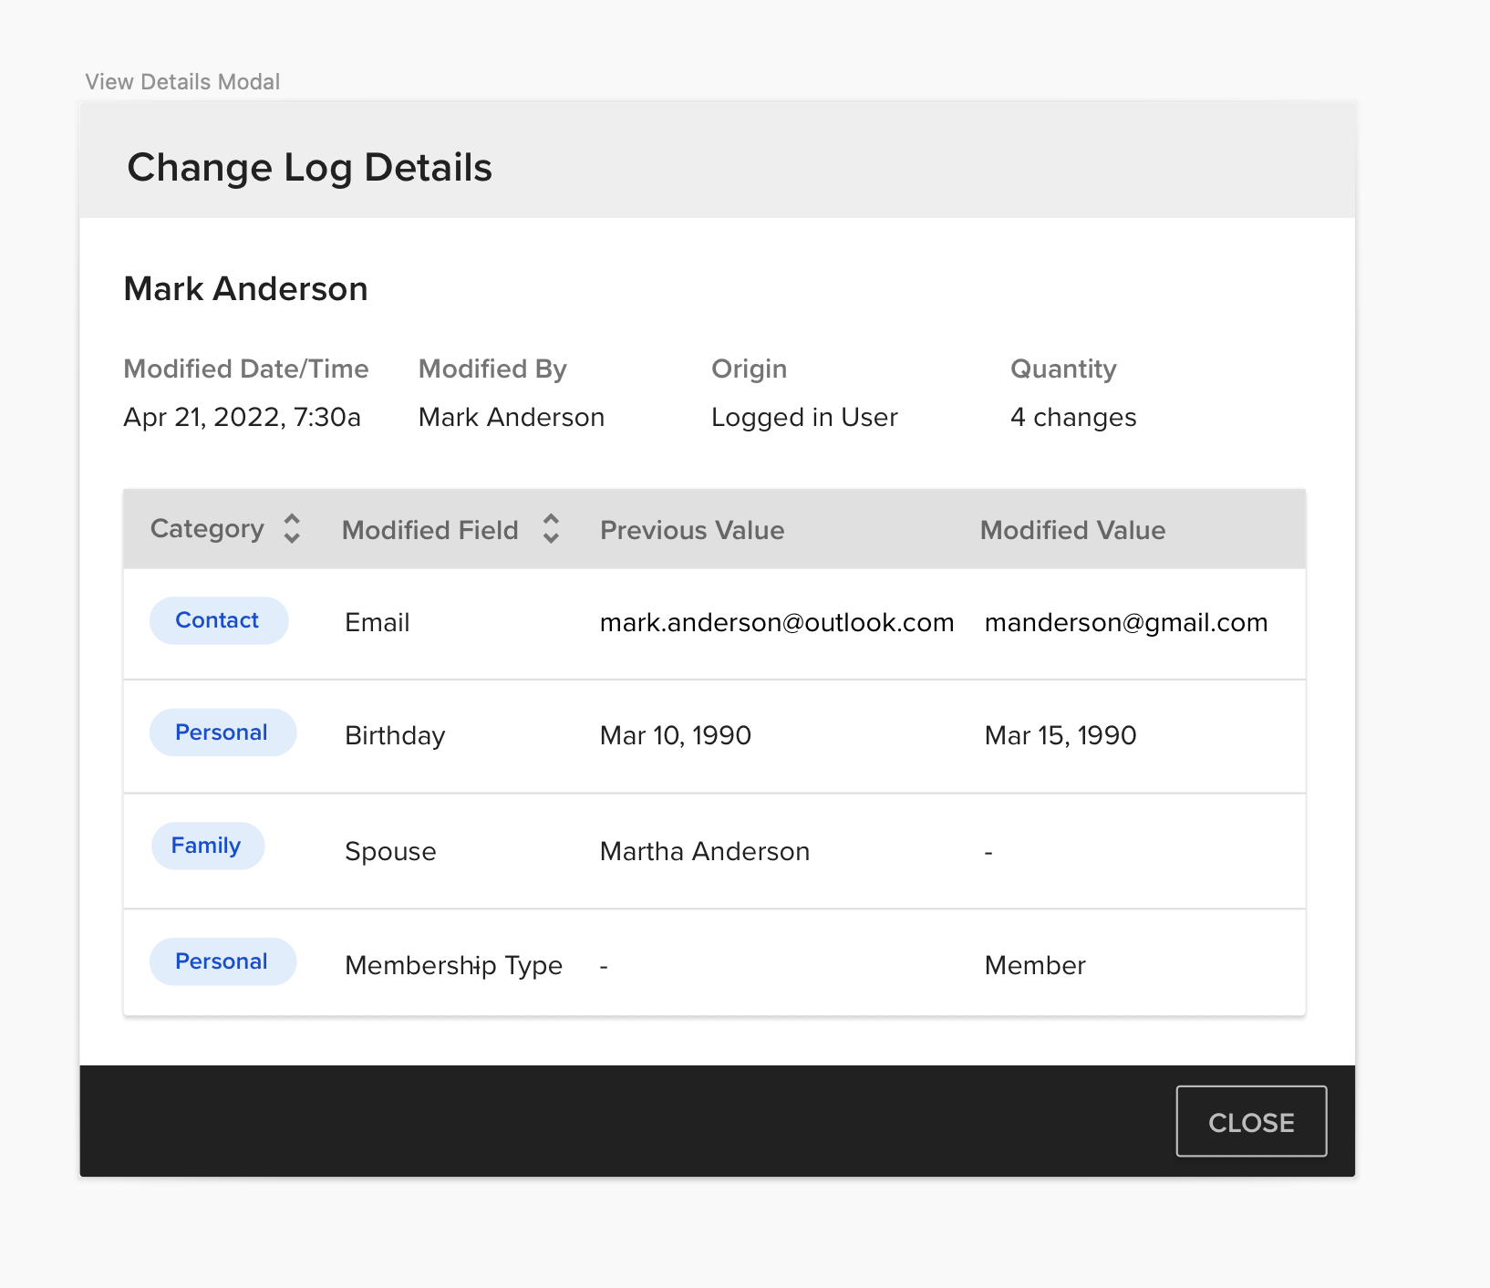Click the Mark Anderson name heading
The image size is (1490, 1288).
tap(245, 288)
